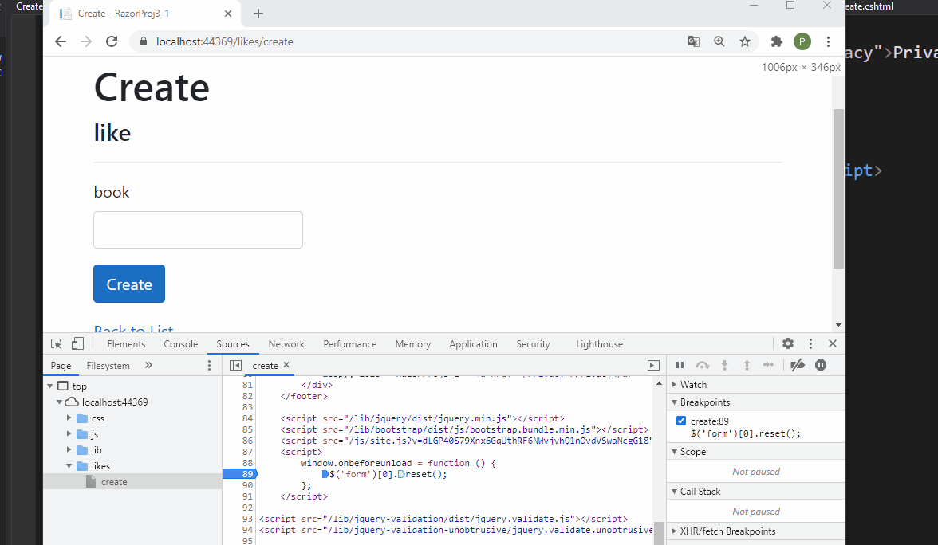
Task: Collapse the Breakpoints section
Action: point(675,402)
